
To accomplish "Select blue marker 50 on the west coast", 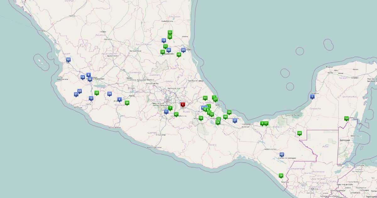I will pos(68,60).
